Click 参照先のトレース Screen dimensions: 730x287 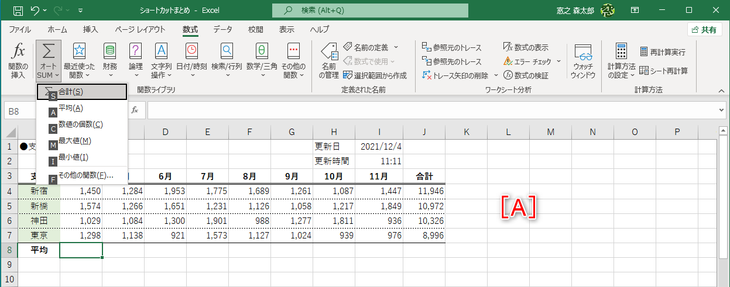[452, 61]
